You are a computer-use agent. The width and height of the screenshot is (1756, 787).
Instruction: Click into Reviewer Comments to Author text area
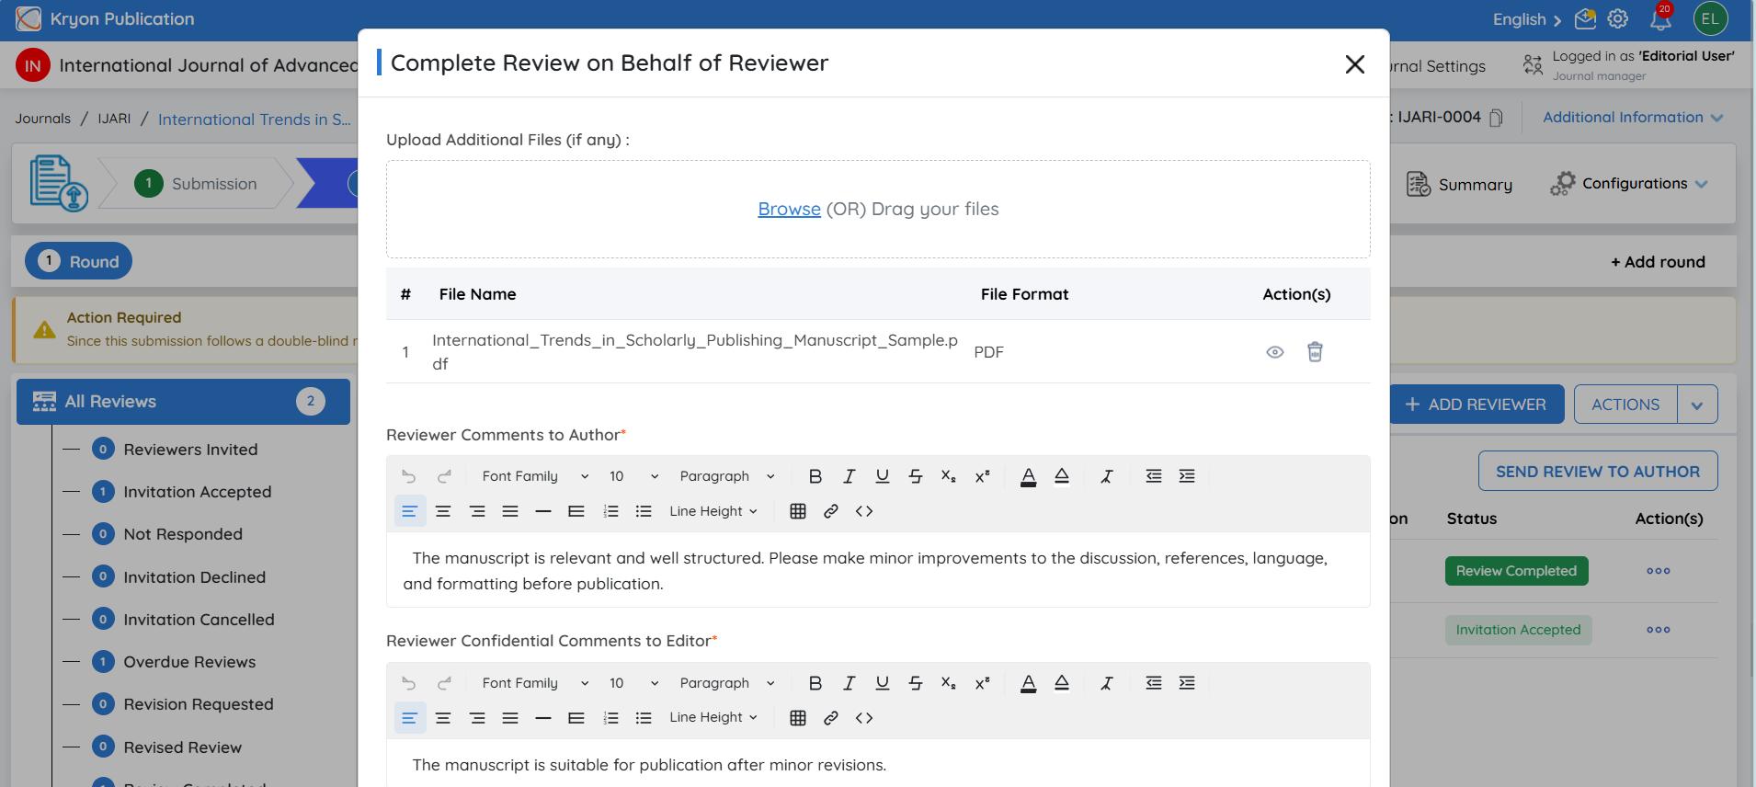click(x=878, y=570)
